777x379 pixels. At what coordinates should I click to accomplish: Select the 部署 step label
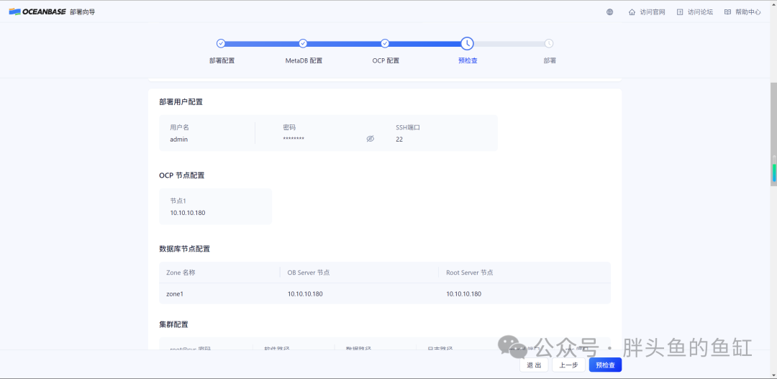(x=550, y=61)
